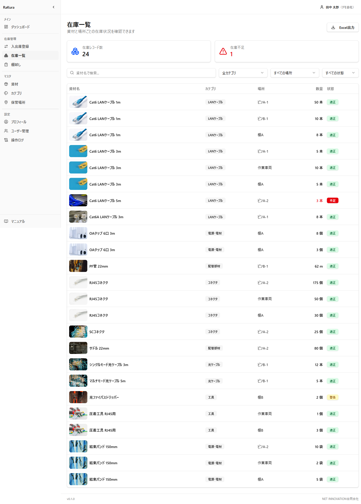Export the list with Excel出力 button
Viewport: 361px width, 504px height.
[343, 27]
